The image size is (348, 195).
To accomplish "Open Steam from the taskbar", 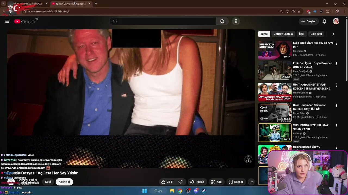I will 204,191.
